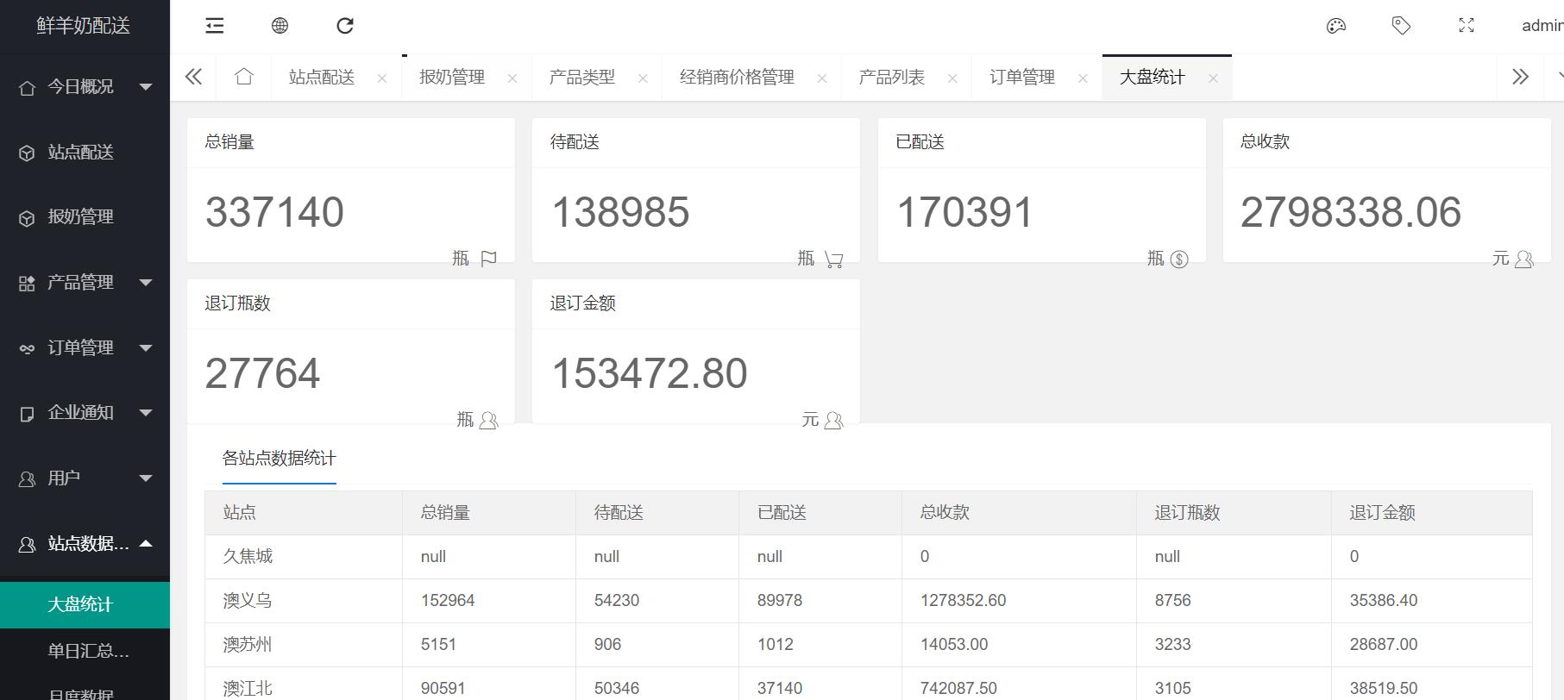Expand the 产品管理 sidebar menu
Image resolution: width=1564 pixels, height=700 pixels.
pyautogui.click(x=85, y=282)
